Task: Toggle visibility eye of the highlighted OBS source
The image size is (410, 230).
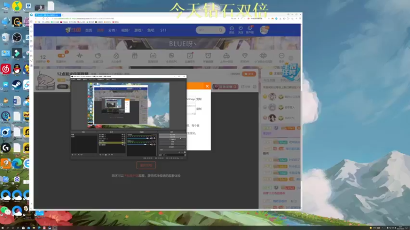Action: pyautogui.click(x=122, y=143)
